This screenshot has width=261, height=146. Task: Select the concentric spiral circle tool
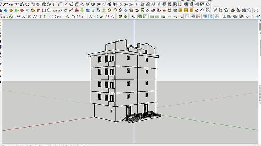(x=57, y=17)
